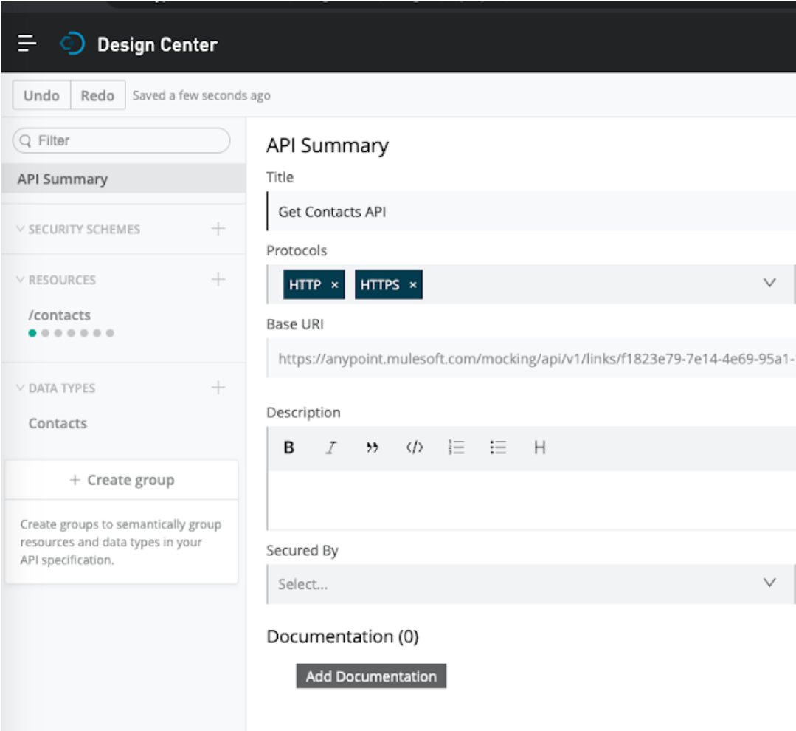The height and width of the screenshot is (731, 796).
Task: Add a new resource with plus
Action: click(x=218, y=280)
